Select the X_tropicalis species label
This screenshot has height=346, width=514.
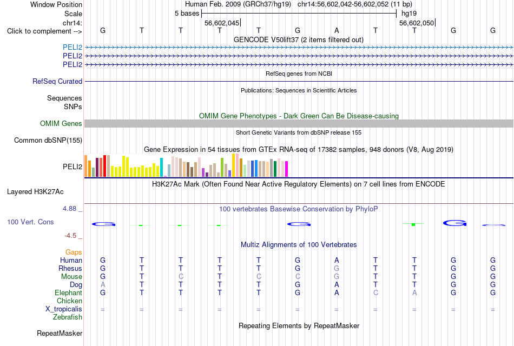(x=64, y=309)
